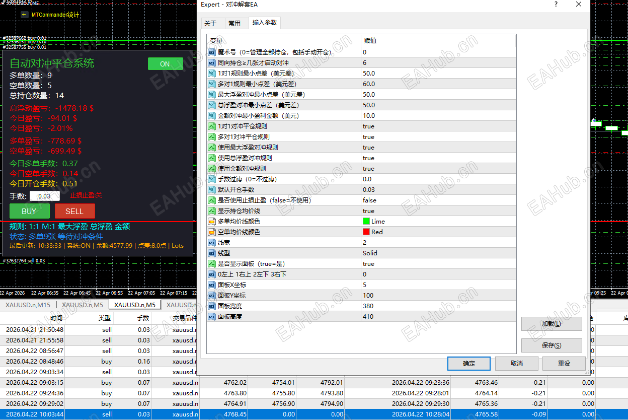Click the value 380 of 面板宽度
Image resolution: width=628 pixels, height=420 pixels.
pyautogui.click(x=368, y=306)
